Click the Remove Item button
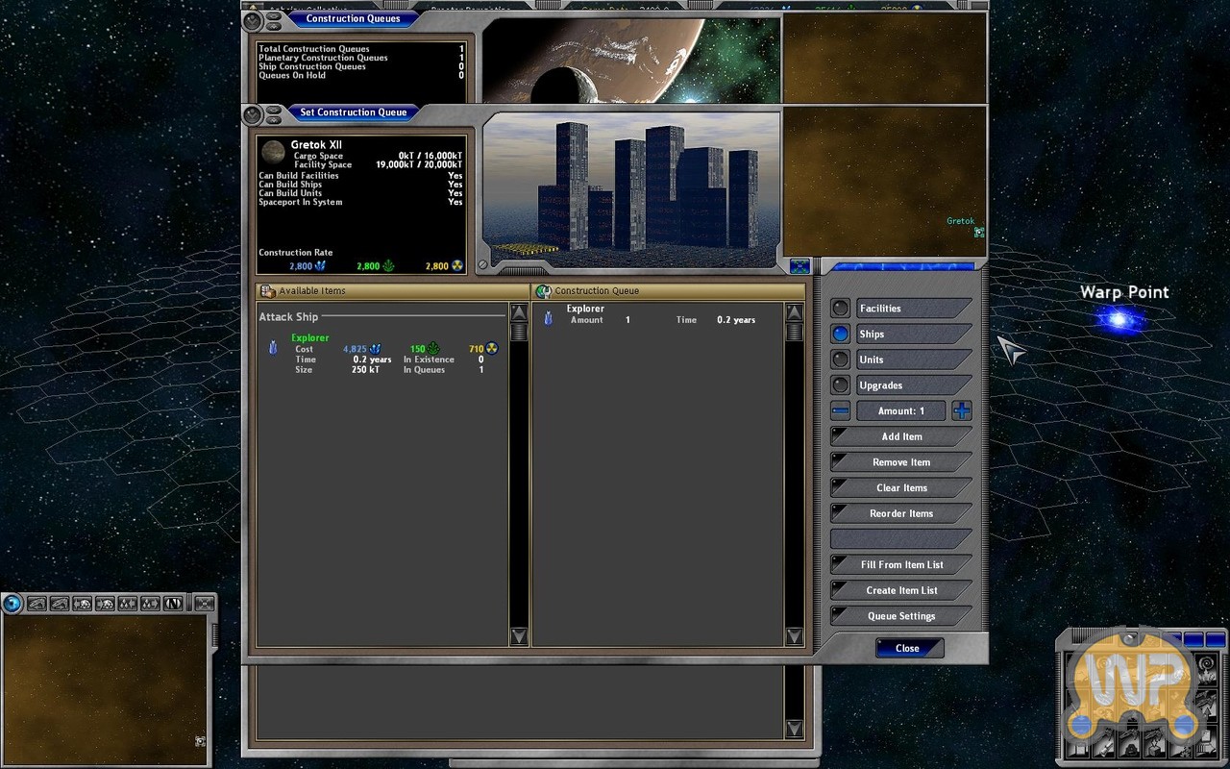This screenshot has height=769, width=1230. (x=900, y=462)
